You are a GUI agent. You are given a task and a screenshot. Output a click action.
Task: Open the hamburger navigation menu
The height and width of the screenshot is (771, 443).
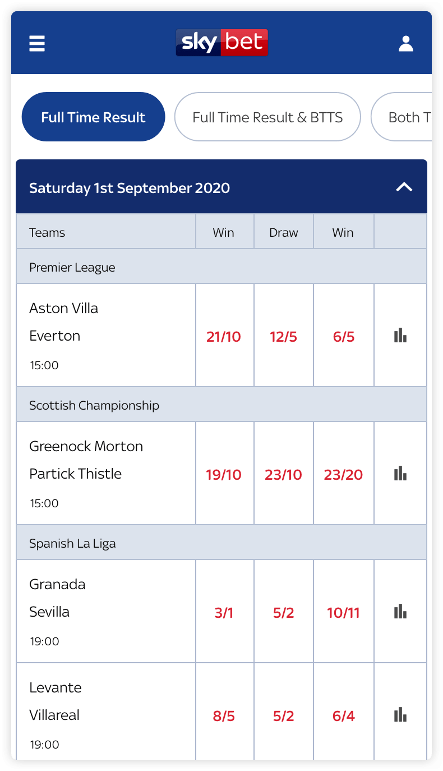tap(36, 43)
